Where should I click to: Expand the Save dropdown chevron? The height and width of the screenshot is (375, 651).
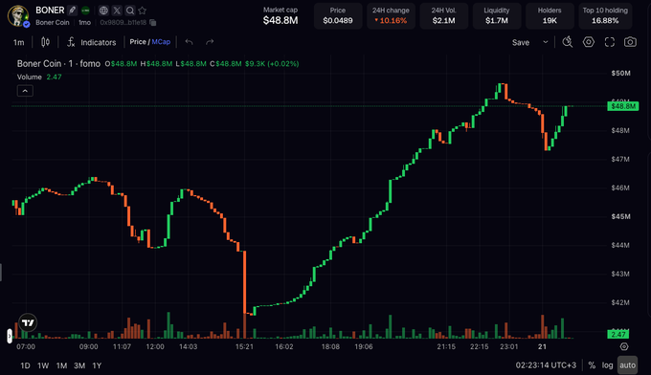click(546, 42)
